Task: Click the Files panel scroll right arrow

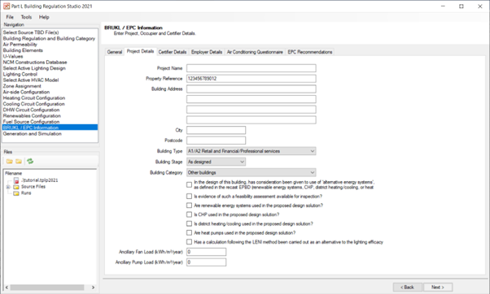Action: pyautogui.click(x=93, y=288)
